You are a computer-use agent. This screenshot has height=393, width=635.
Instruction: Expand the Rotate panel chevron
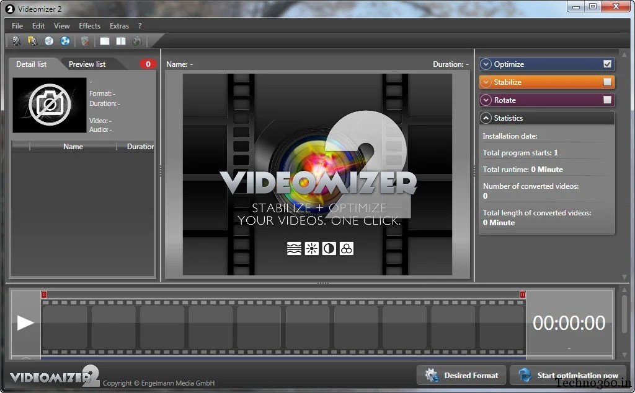pyautogui.click(x=486, y=100)
